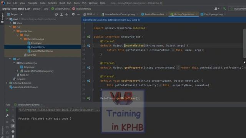Toggle scroll to end in Run console

[13, 126]
